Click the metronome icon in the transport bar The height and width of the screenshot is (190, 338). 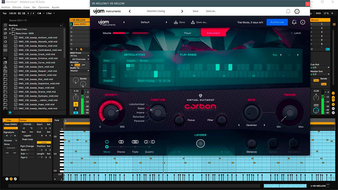[39, 13]
